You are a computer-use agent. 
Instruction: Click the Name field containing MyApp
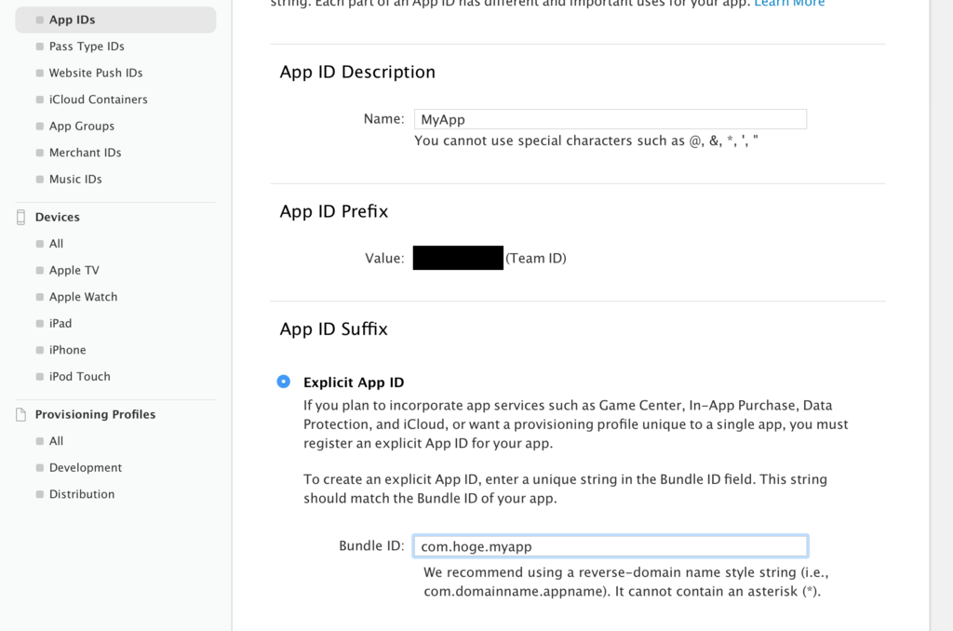click(x=611, y=119)
